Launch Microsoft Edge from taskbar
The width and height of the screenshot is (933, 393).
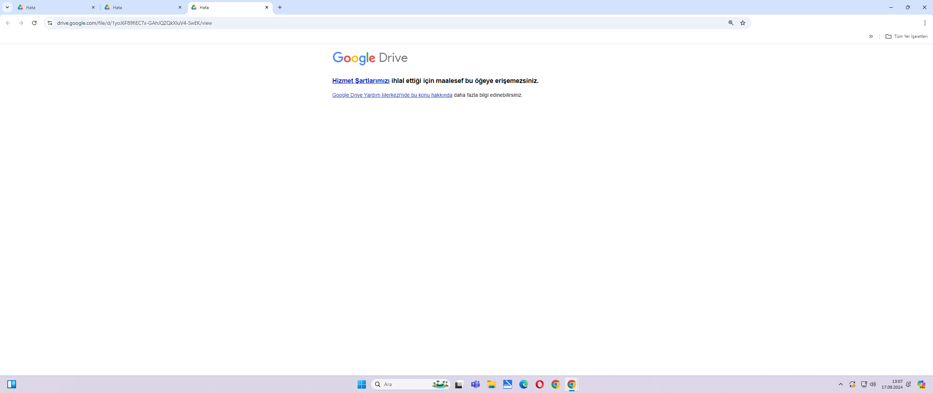[x=523, y=384]
